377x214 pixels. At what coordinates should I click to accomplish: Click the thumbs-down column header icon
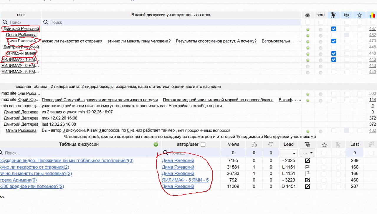(x=271, y=144)
